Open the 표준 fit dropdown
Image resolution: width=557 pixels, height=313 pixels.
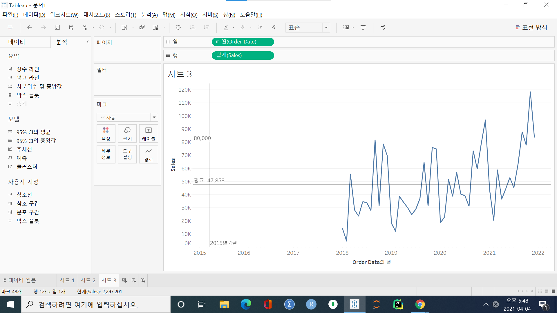326,28
